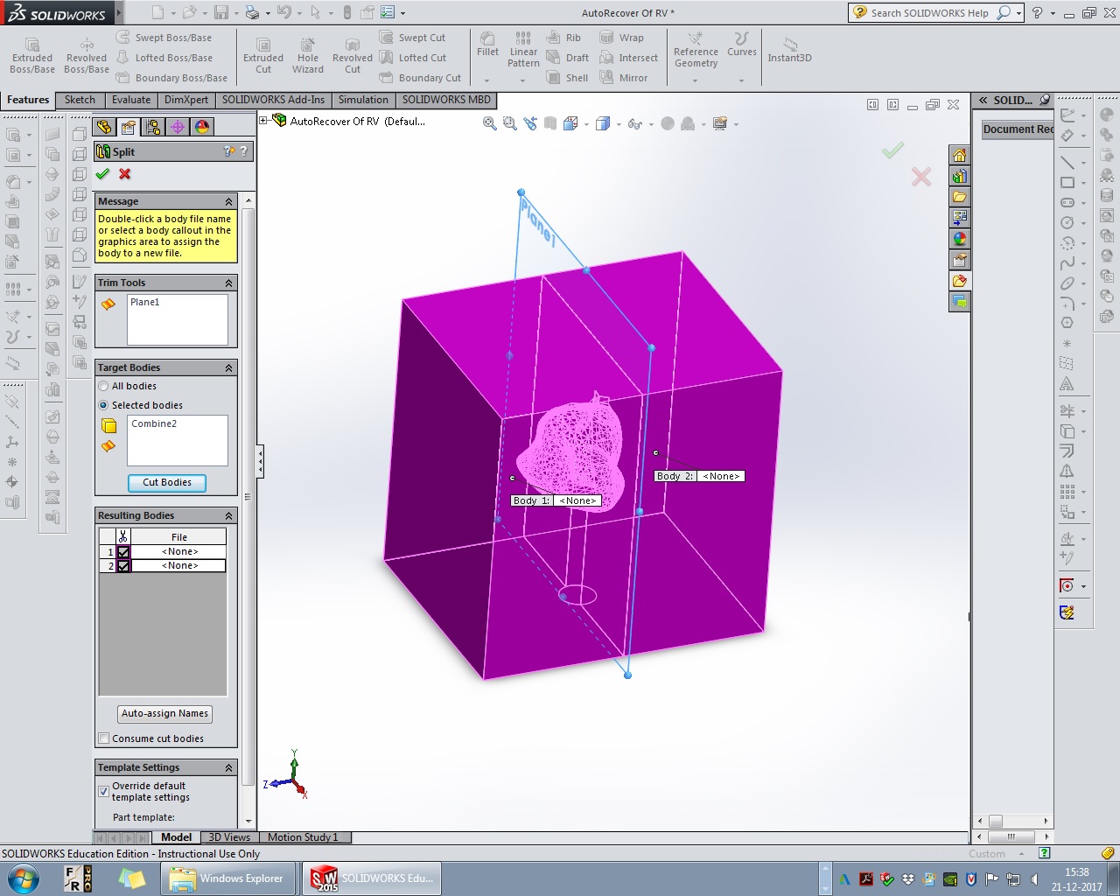
Task: Cancel Split with the red X icon
Action: coord(125,174)
